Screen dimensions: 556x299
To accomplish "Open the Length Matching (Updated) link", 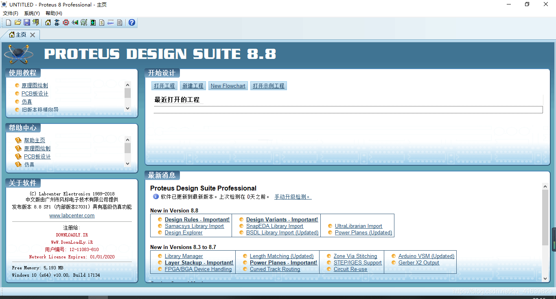I will coord(282,256).
